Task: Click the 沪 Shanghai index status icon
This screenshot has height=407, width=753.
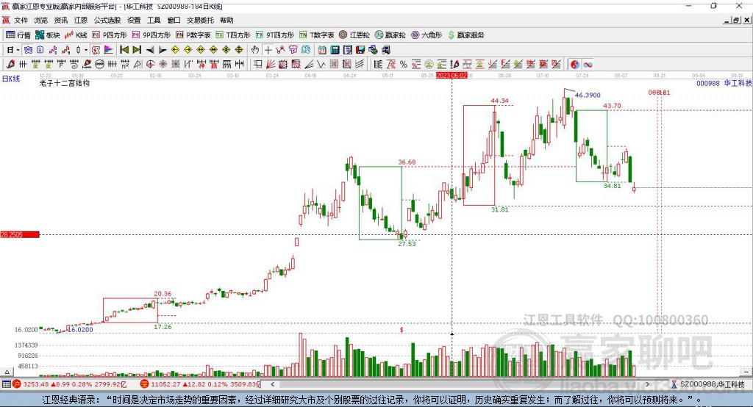Action: (x=17, y=384)
